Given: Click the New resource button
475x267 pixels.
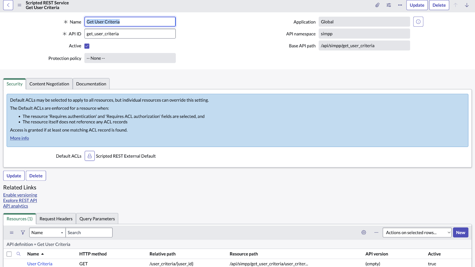Looking at the screenshot, I should [x=460, y=233].
